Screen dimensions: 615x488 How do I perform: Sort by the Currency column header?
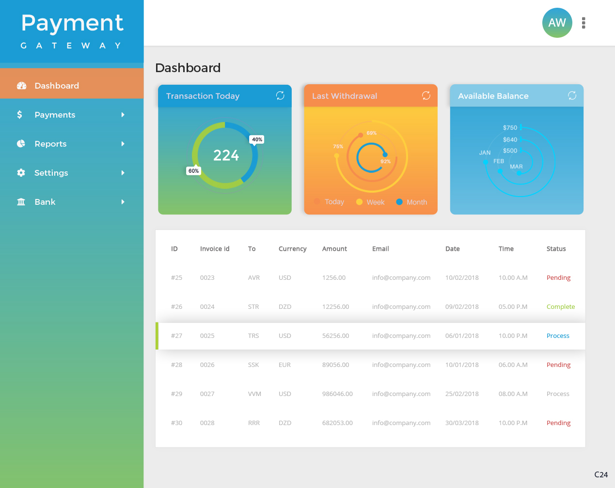point(292,249)
